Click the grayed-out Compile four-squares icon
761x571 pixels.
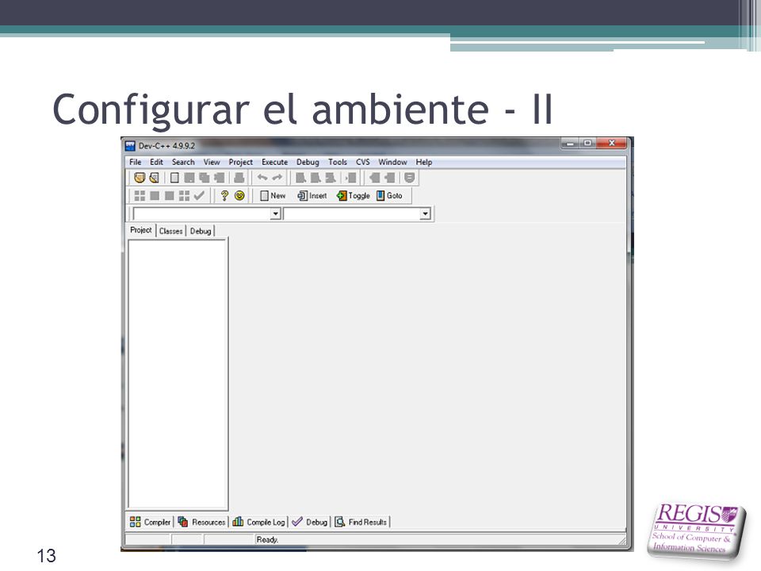(x=140, y=196)
